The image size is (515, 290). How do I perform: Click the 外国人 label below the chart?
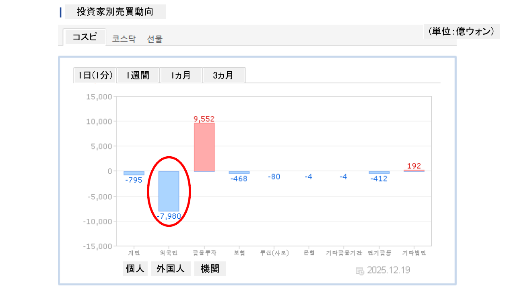[171, 269]
